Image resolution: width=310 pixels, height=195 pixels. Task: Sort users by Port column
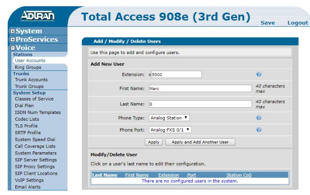191,175
